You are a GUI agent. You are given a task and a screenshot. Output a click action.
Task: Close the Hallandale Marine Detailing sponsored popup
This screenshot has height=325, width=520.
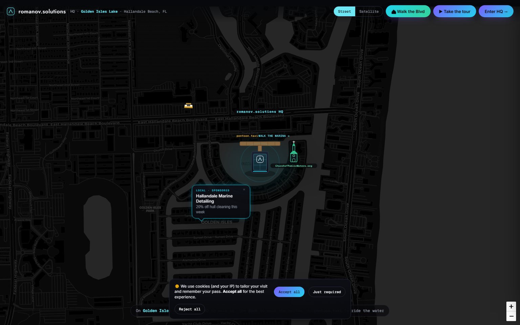[x=244, y=190]
